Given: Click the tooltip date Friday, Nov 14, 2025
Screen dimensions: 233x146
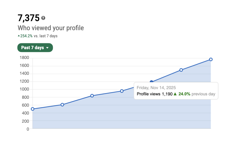Looking at the screenshot, I should pyautogui.click(x=156, y=88).
